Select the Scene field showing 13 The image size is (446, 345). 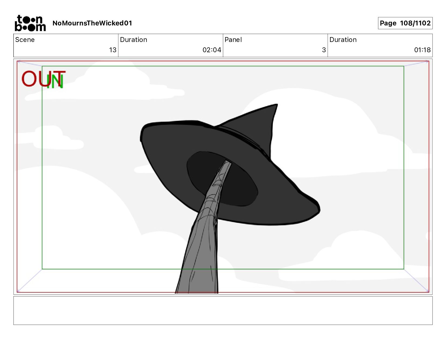(66, 45)
